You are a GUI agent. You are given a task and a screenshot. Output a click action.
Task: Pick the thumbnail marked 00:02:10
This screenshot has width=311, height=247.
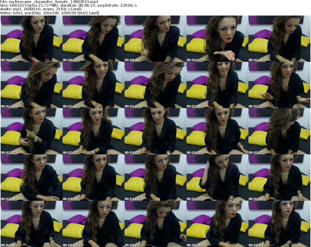coord(217,85)
